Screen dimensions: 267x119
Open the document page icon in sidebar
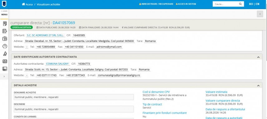5,23
